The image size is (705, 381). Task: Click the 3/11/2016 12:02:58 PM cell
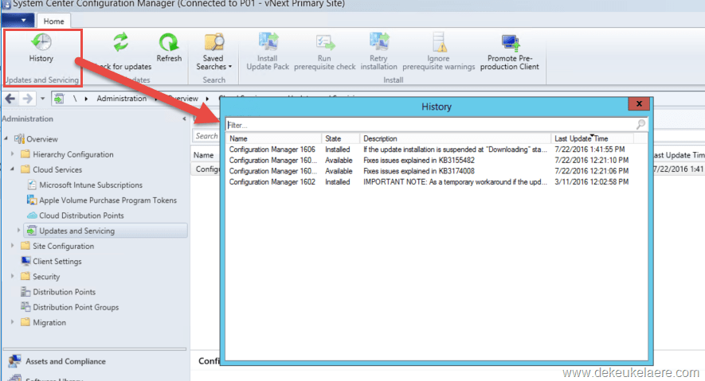tap(591, 181)
